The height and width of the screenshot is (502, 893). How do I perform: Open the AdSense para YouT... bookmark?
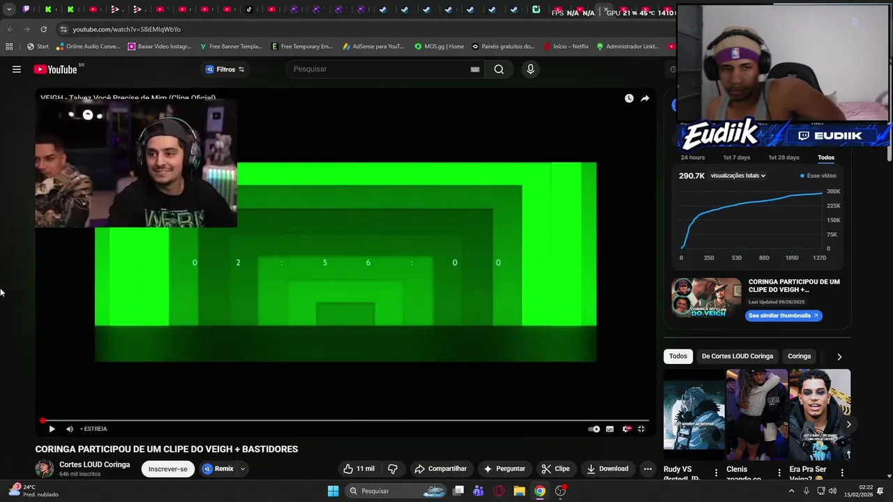[x=373, y=47]
